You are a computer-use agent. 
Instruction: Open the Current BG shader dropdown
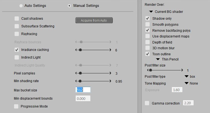click(151, 12)
